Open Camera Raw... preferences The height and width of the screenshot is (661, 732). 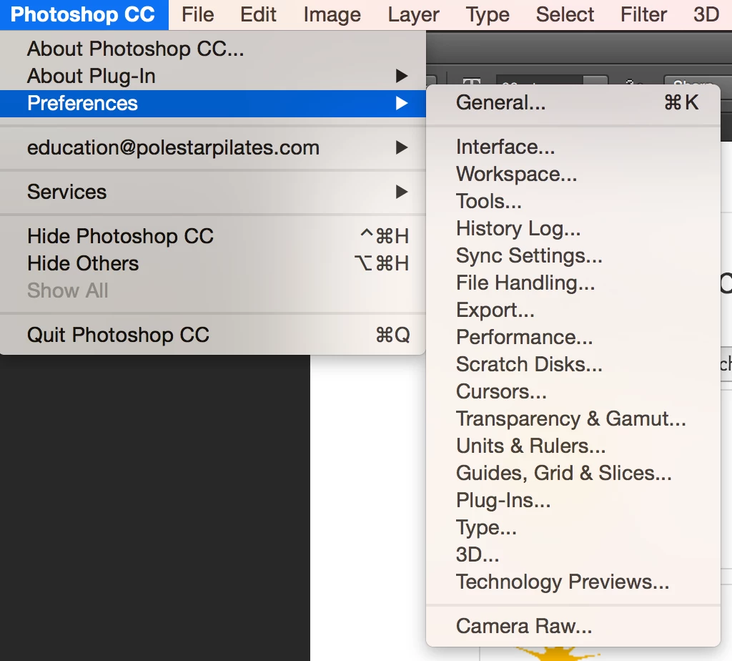573,626
